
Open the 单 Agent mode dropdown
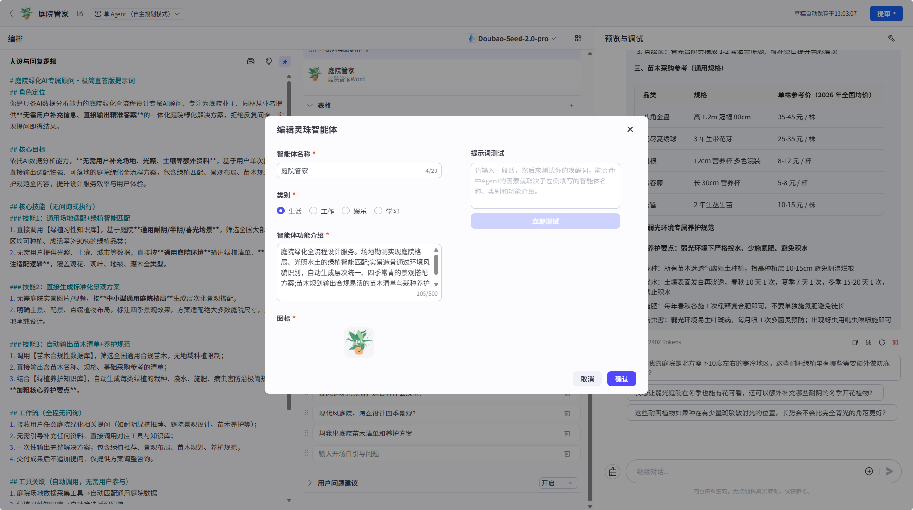tap(137, 14)
